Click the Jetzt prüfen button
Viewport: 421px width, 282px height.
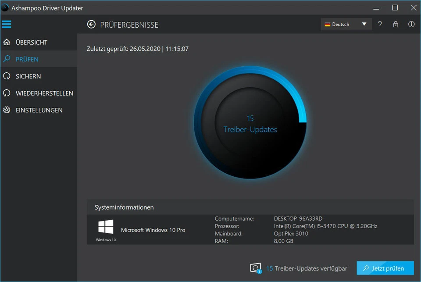[385, 268]
